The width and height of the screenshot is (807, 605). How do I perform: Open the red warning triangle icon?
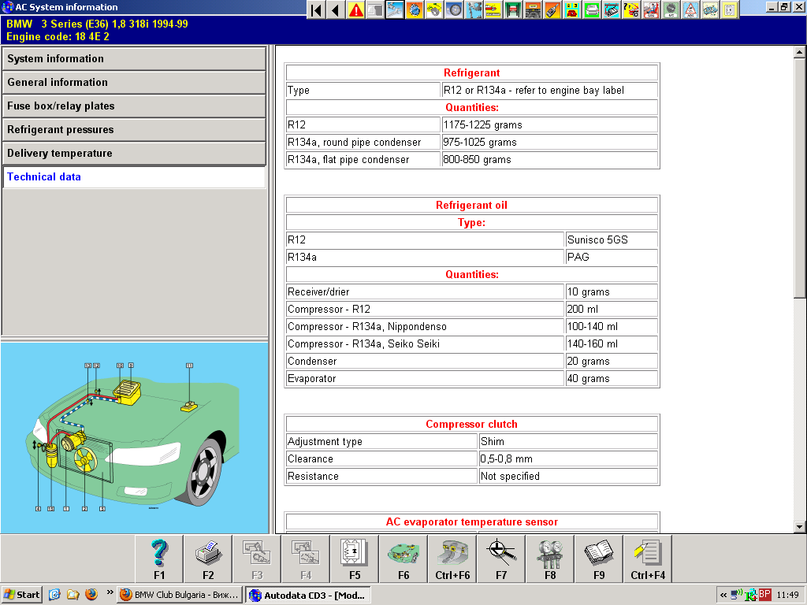(355, 9)
